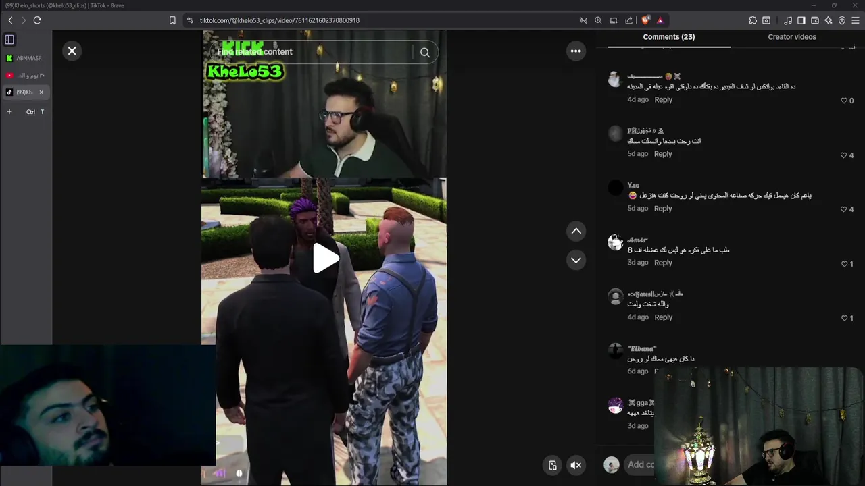Open the tab search icon in toolbar
Image resolution: width=865 pixels, height=486 pixels.
point(766,20)
